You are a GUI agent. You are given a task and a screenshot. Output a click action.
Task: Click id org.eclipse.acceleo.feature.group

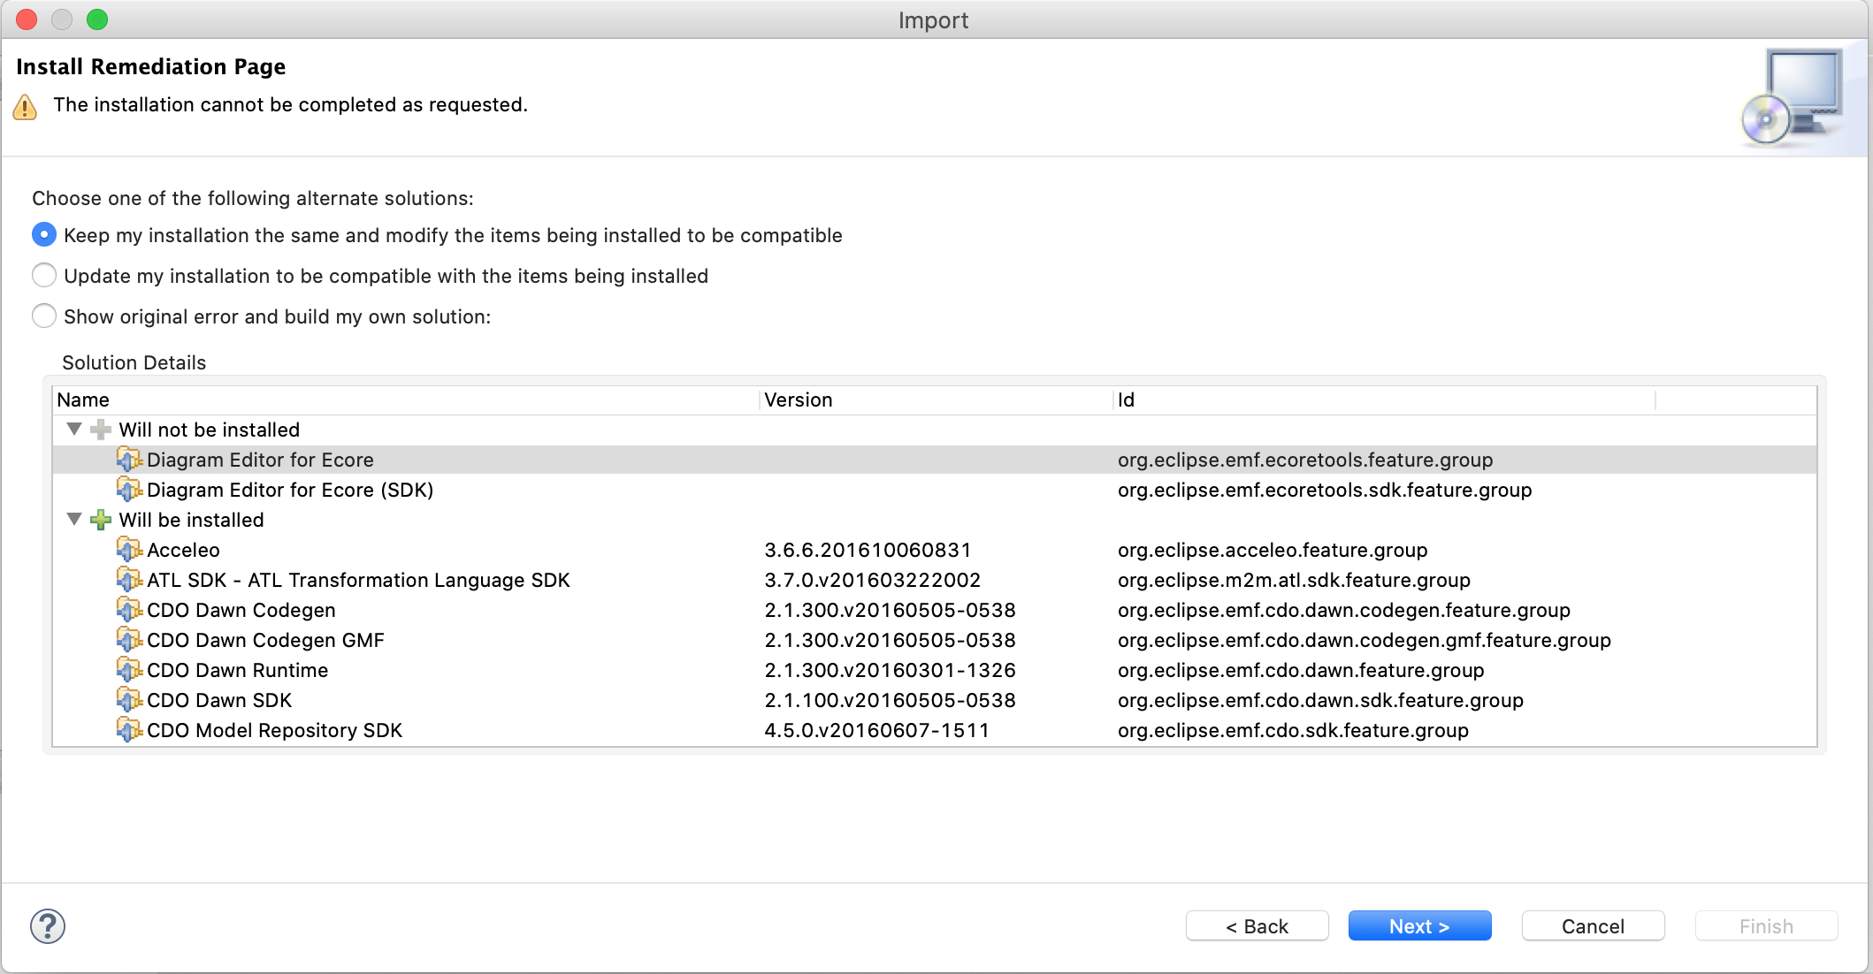click(1273, 550)
